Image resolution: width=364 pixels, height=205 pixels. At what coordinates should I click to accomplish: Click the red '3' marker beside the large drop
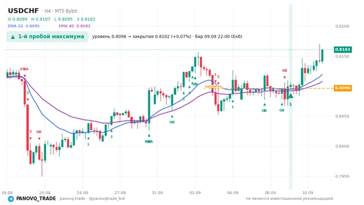click(x=30, y=132)
